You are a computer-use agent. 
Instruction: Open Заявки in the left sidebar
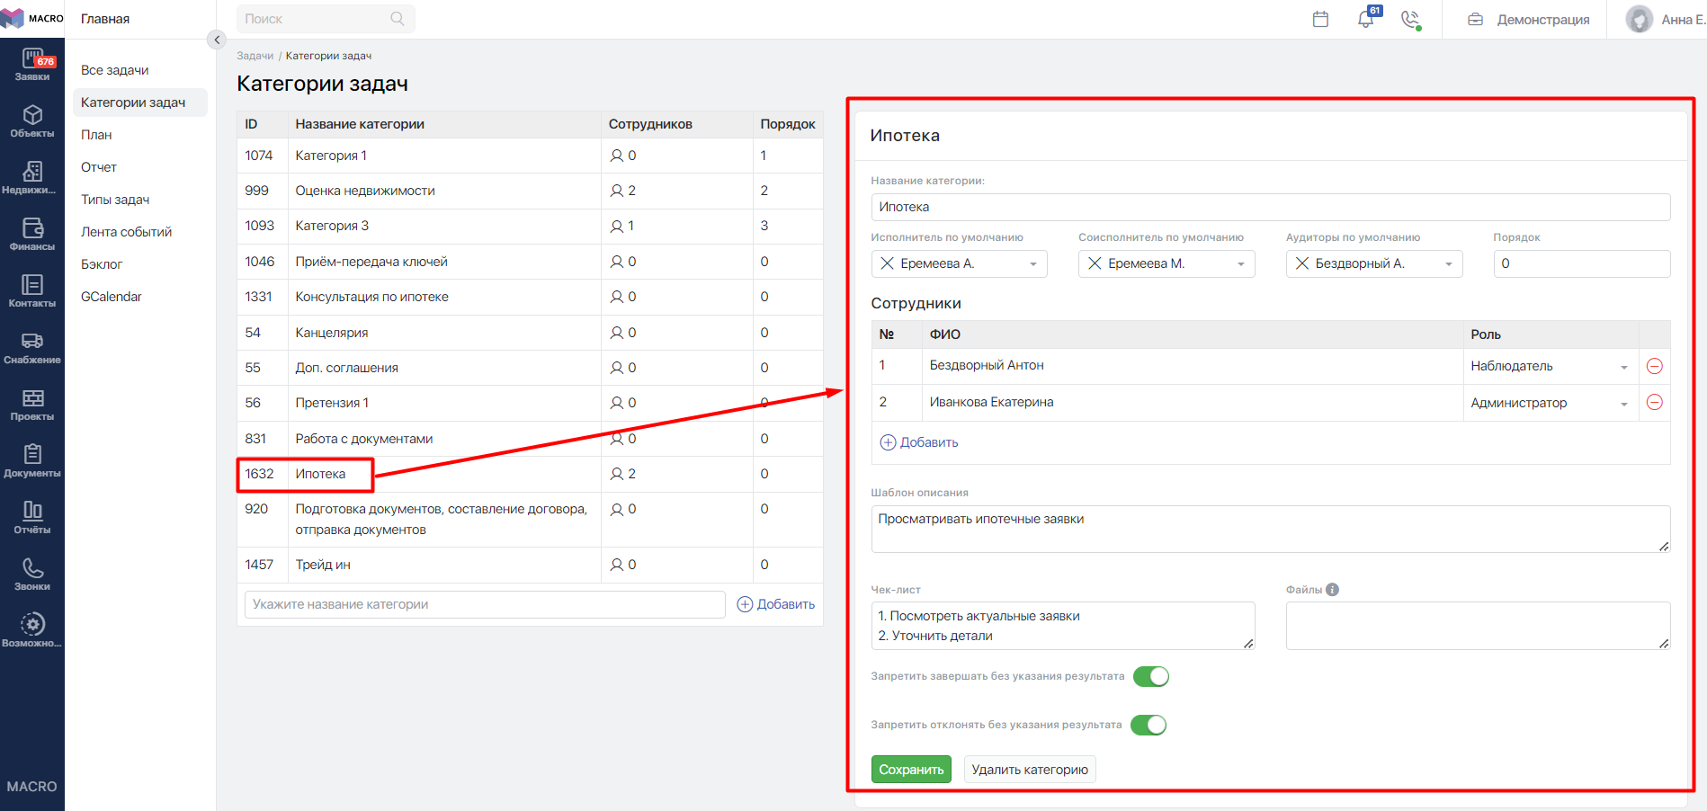[32, 65]
